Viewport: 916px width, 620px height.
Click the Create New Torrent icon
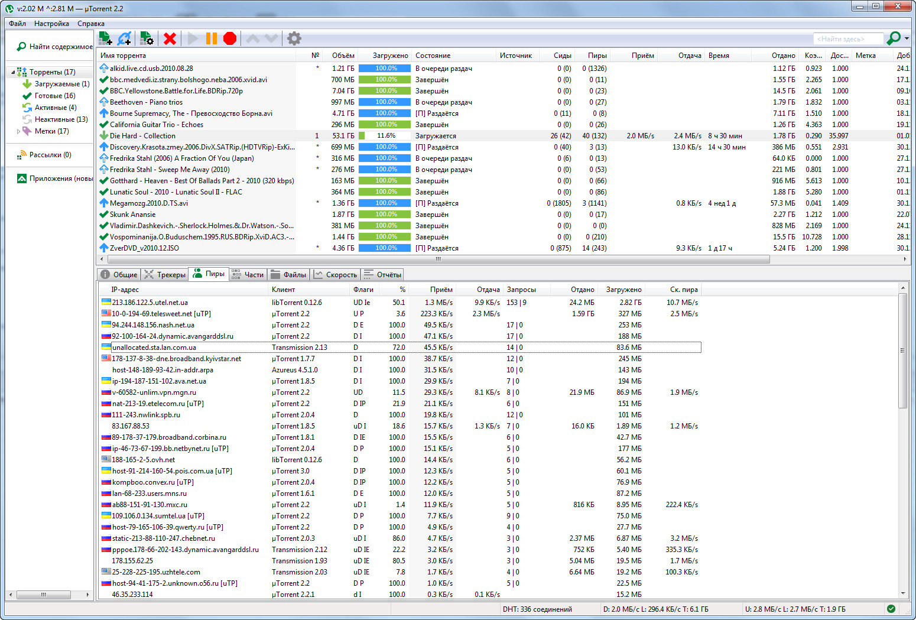coord(147,38)
